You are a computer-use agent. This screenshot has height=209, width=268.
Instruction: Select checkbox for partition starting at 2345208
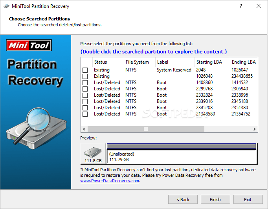(85, 108)
